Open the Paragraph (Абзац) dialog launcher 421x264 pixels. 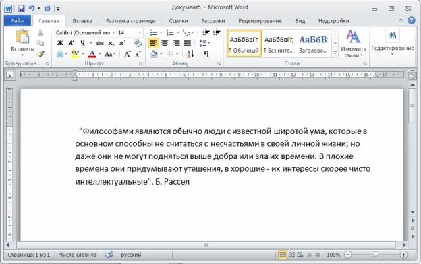point(219,64)
